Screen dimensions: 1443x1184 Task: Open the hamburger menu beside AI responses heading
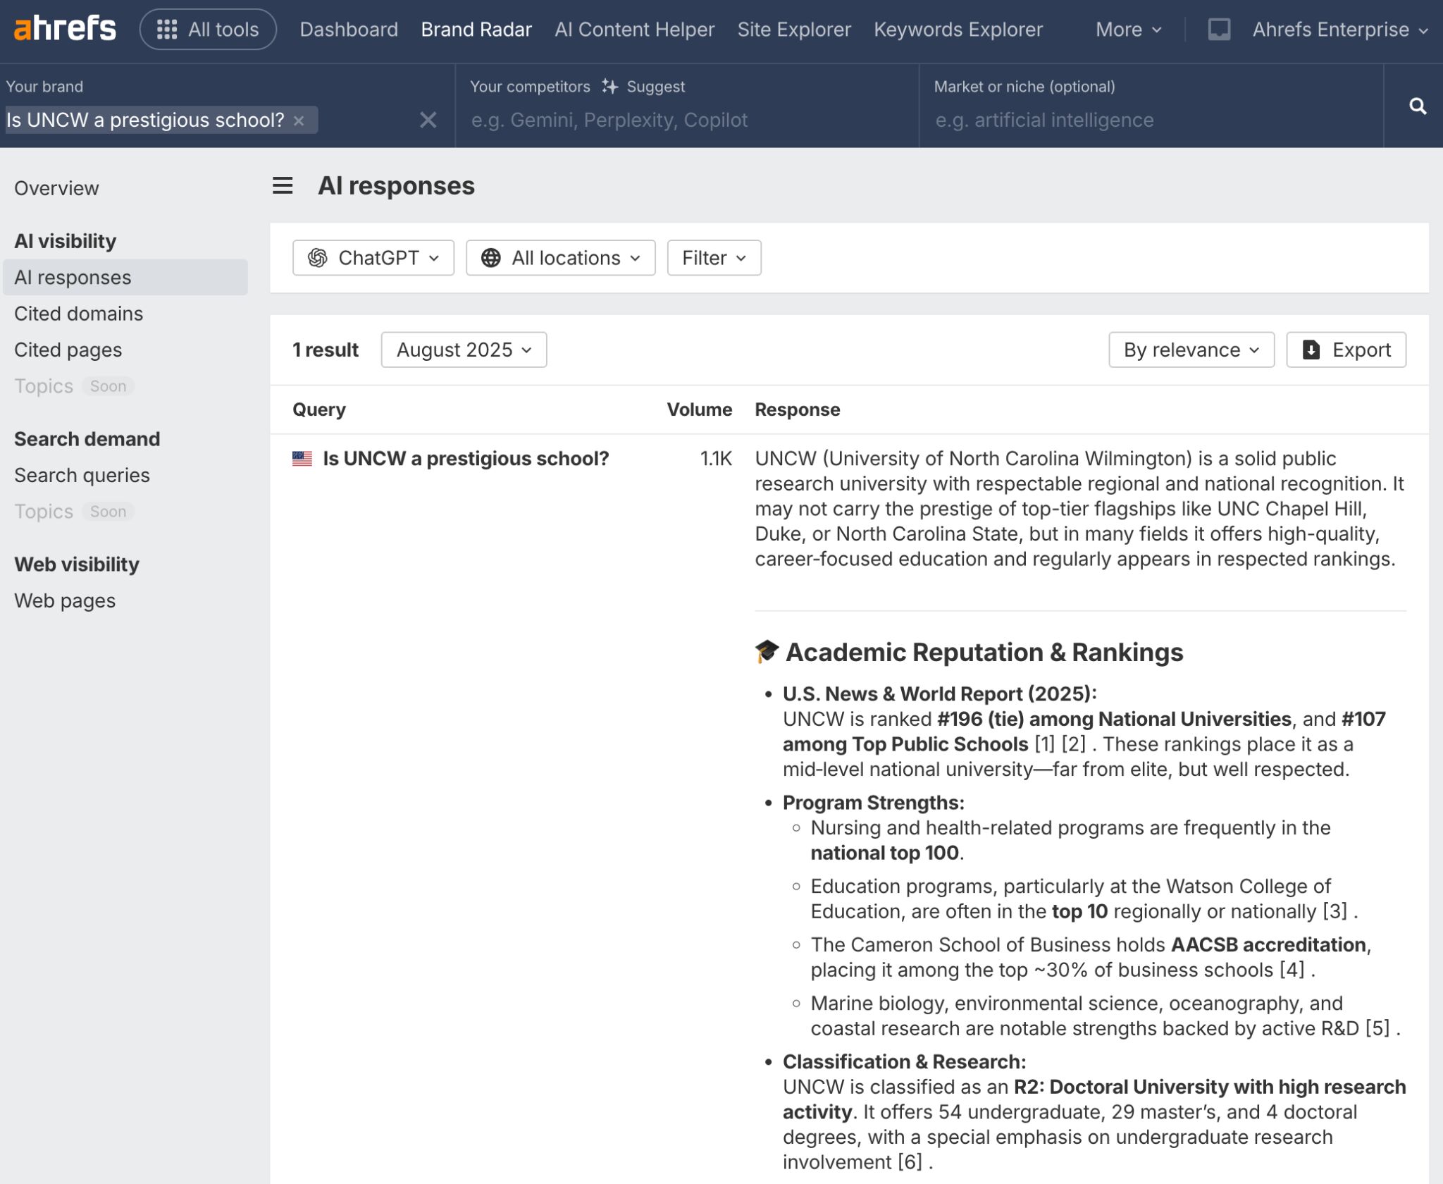tap(283, 185)
